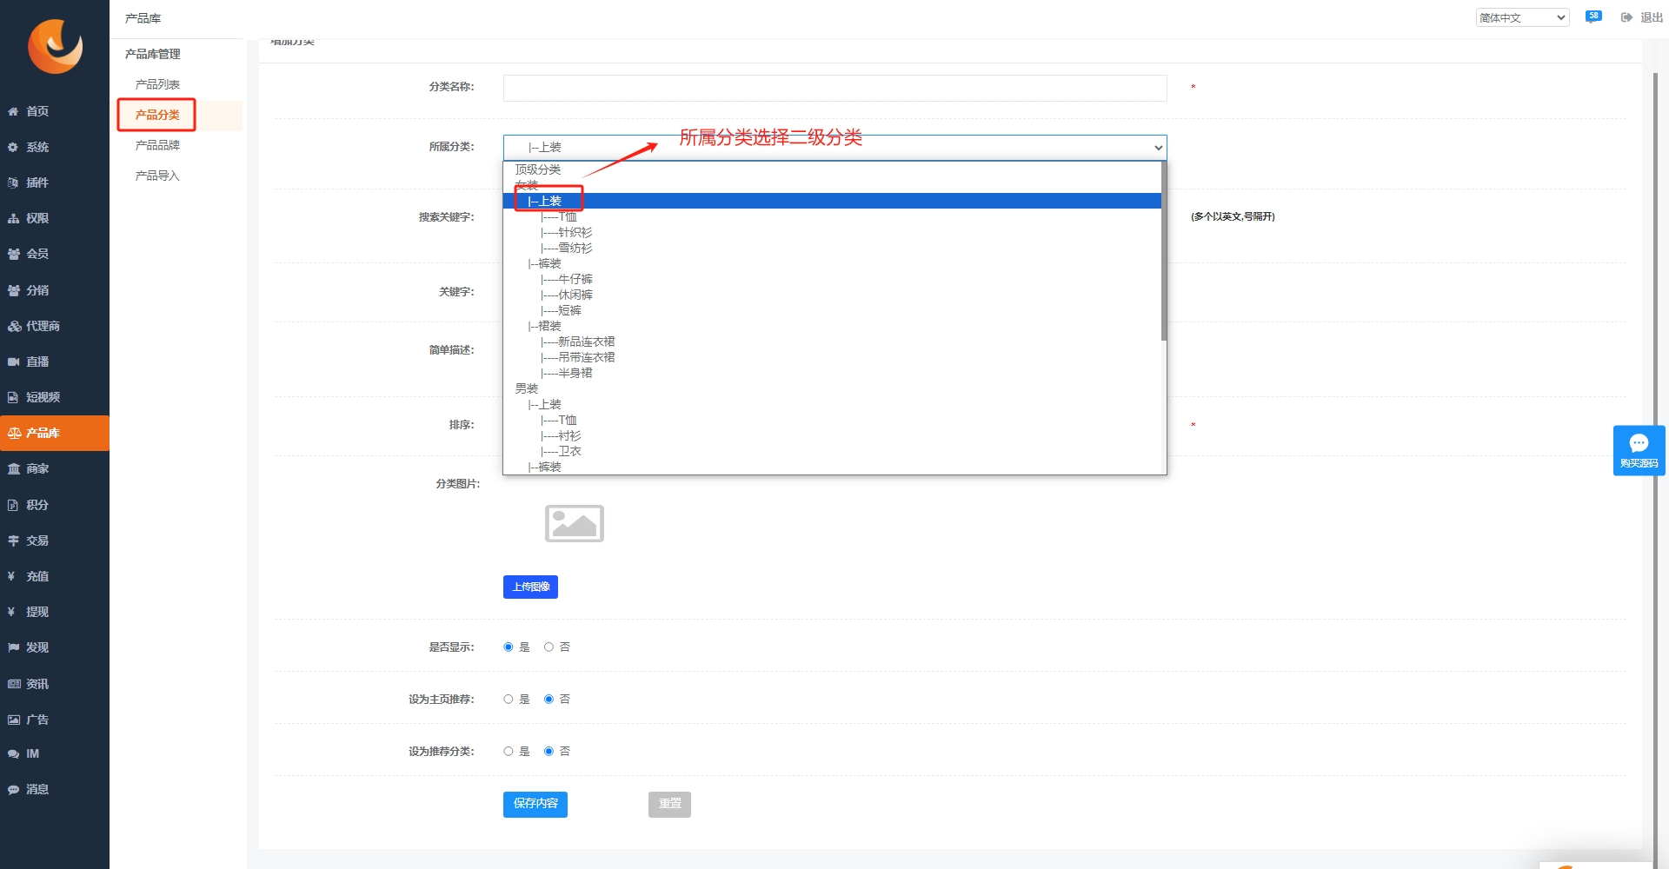Click the category image placeholder thumbnail
The image size is (1669, 869).
(x=574, y=523)
